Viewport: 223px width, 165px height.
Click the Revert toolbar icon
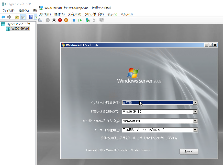[x=94, y=20]
